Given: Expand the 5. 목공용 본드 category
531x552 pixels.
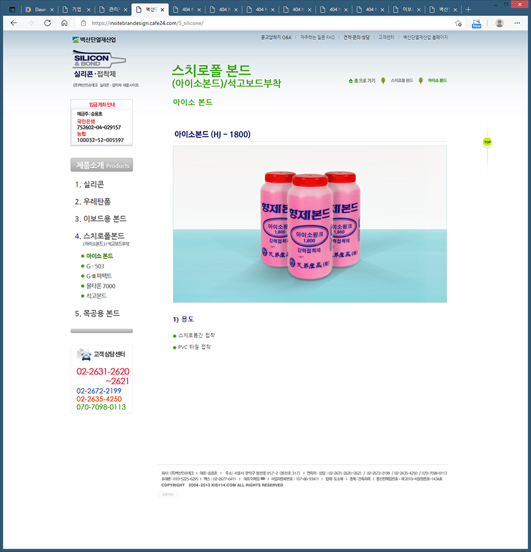Looking at the screenshot, I should tap(97, 313).
